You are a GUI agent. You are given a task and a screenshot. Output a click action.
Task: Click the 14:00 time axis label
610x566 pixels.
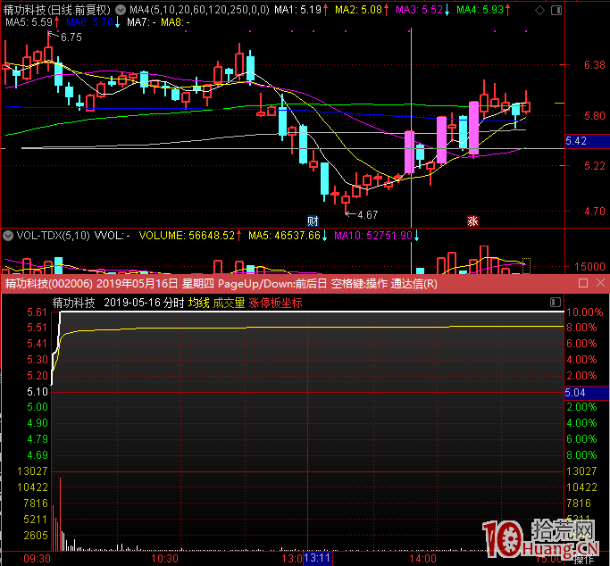(x=422, y=559)
